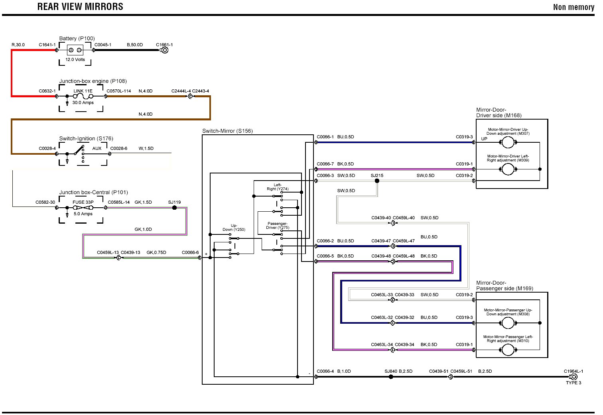Click the REAR VIEW MIRRORS title
Screen dimensions: 603x415
coord(80,7)
